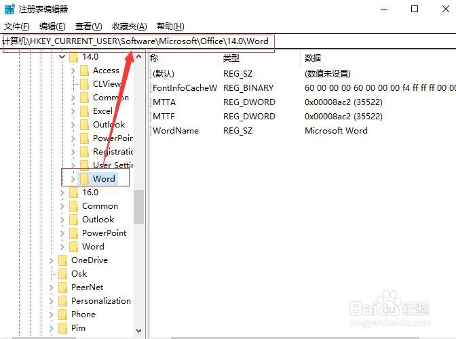Click the highlighted Word folder icon

(x=84, y=179)
